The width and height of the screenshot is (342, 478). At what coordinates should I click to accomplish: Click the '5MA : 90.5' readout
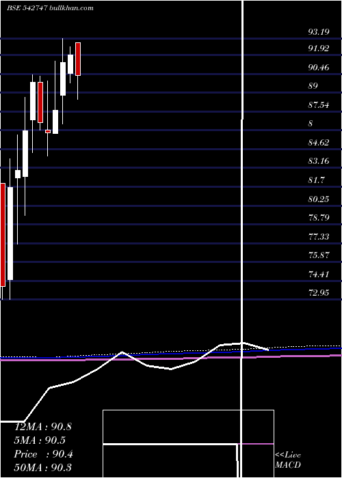(40, 440)
